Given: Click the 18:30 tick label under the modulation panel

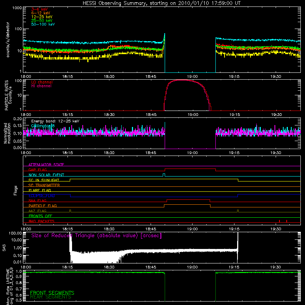Looking at the screenshot, I should point(109,153).
